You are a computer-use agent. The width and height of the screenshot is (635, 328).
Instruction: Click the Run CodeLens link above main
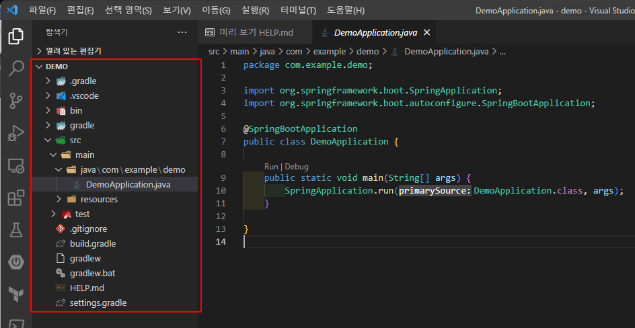pos(271,167)
